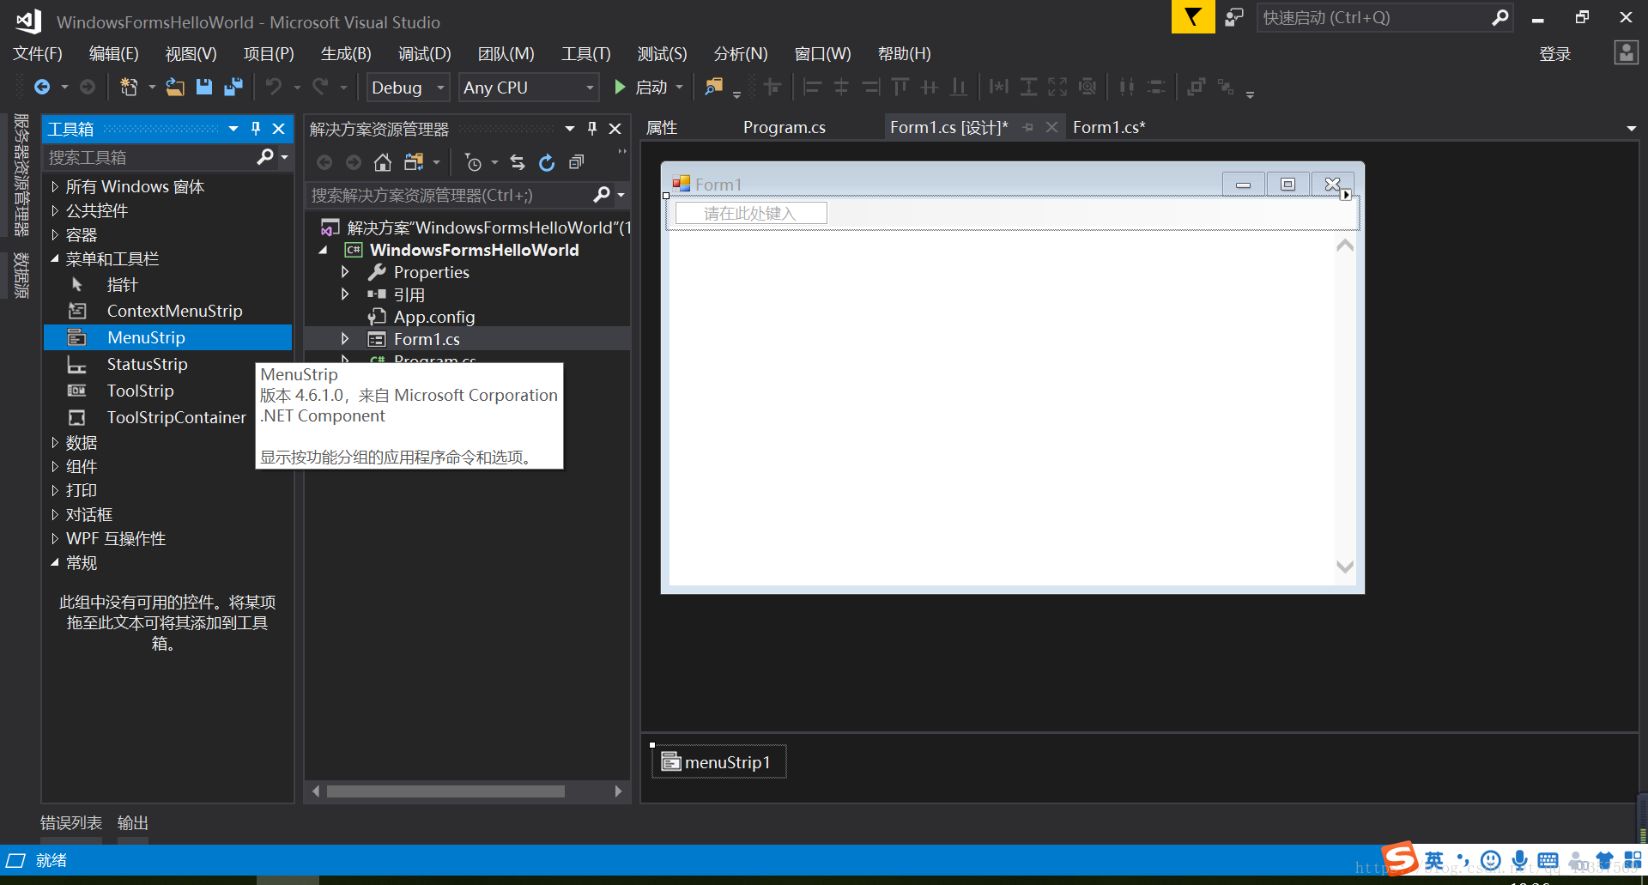Click the toolbox search magnifier icon

[265, 156]
